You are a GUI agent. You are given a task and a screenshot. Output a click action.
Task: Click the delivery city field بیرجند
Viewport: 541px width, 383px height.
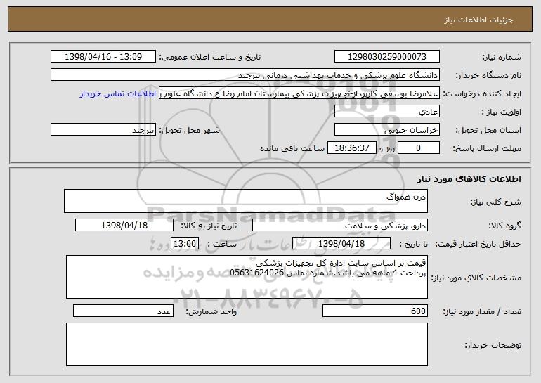[x=103, y=130]
